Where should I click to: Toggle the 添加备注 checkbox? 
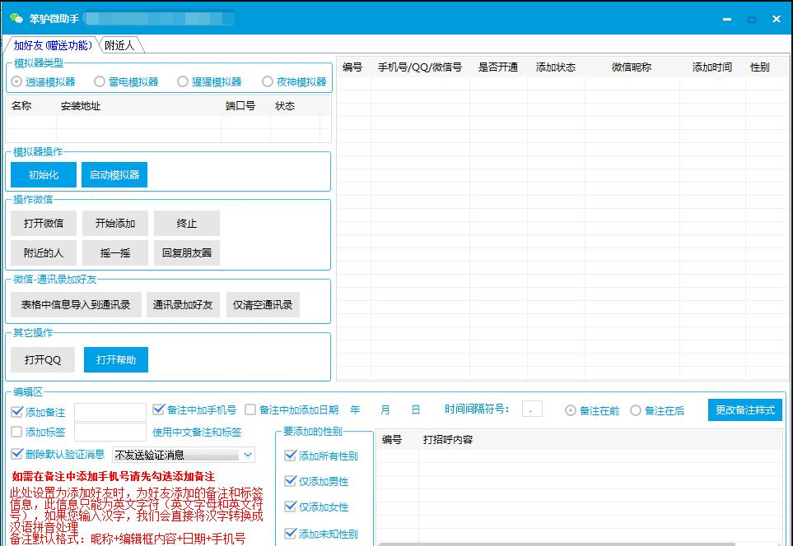16,412
